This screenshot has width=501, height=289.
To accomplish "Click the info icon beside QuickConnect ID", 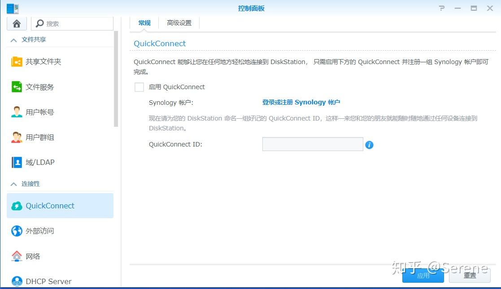I will tap(369, 144).
